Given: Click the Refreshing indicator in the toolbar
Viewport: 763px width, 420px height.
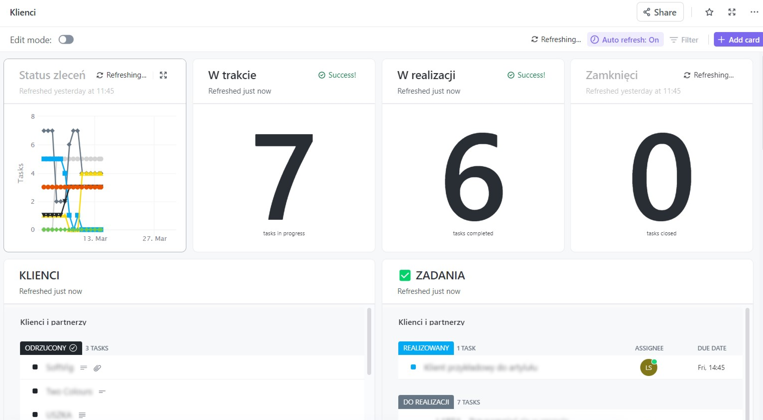Looking at the screenshot, I should [x=556, y=39].
